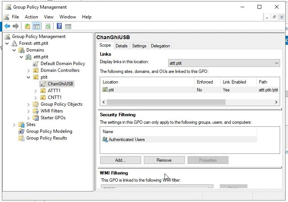
Task: Click the Forward arrow toolbar icon
Action: pyautogui.click(x=16, y=26)
